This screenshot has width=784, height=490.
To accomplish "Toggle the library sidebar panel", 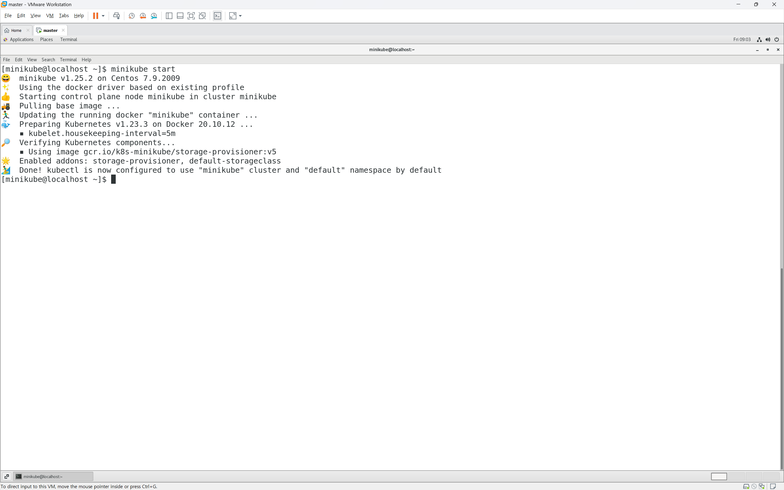I will [169, 16].
